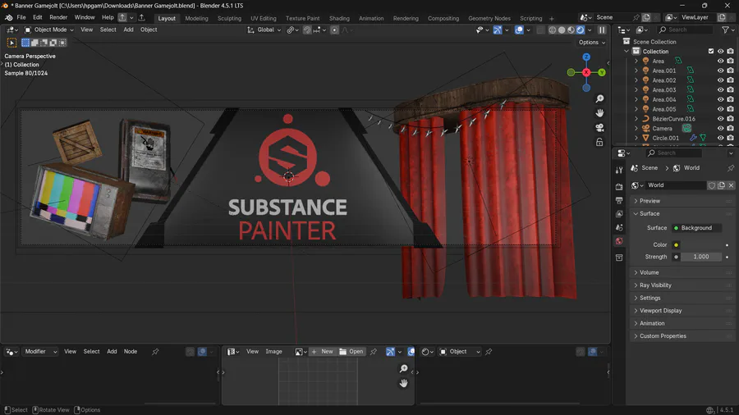
Task: Select material preview shading mode
Action: click(571, 30)
